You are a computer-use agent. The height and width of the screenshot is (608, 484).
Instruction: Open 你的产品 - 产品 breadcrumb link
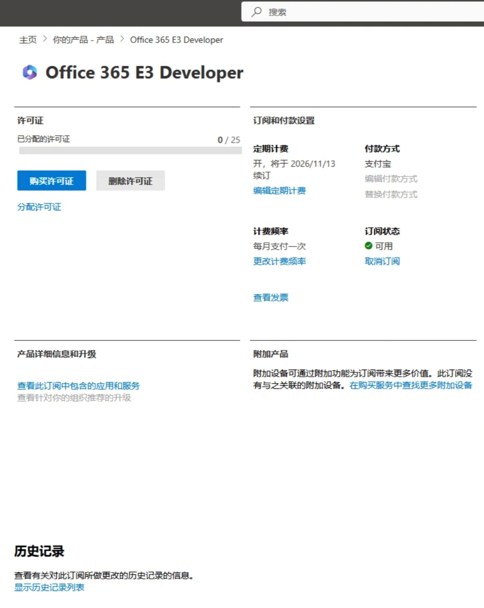coord(83,40)
